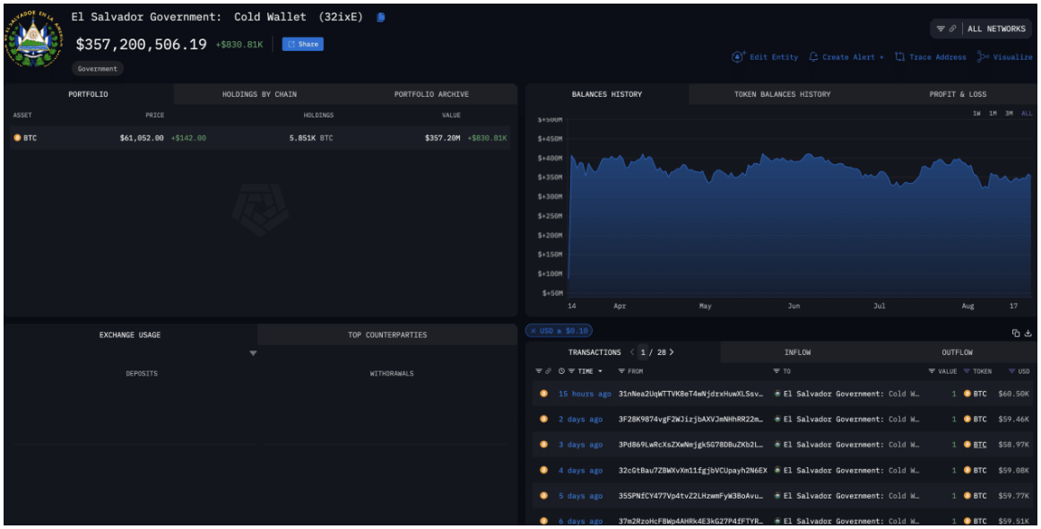Click the Government tag
1041x529 pixels.
[98, 68]
